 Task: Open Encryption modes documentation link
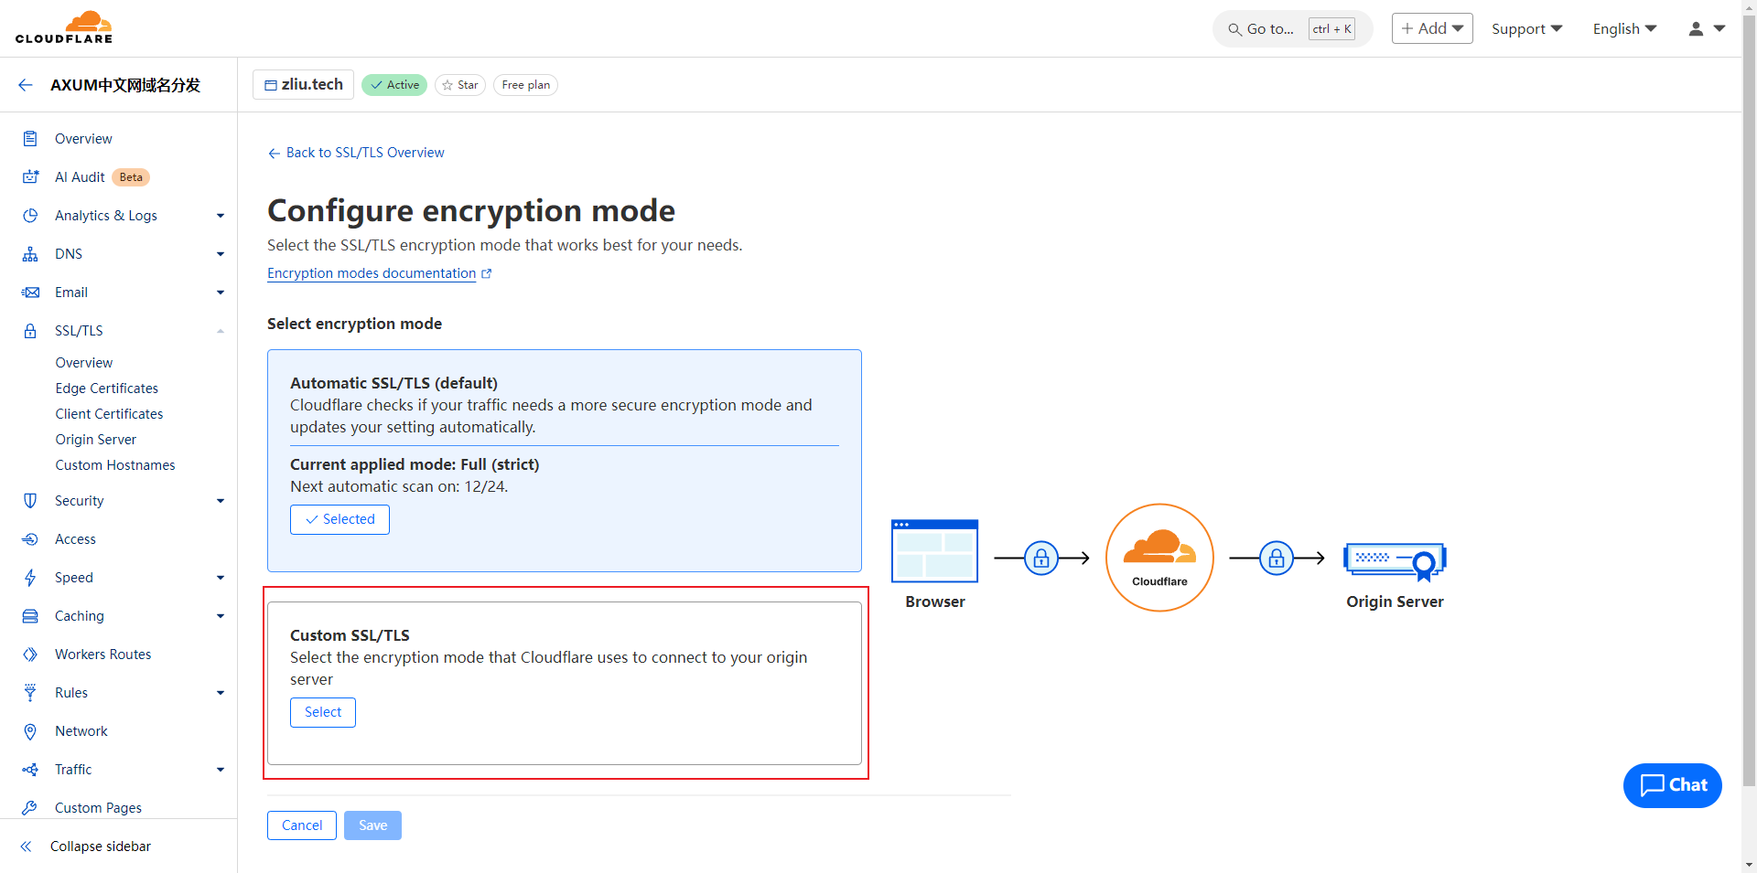(372, 273)
